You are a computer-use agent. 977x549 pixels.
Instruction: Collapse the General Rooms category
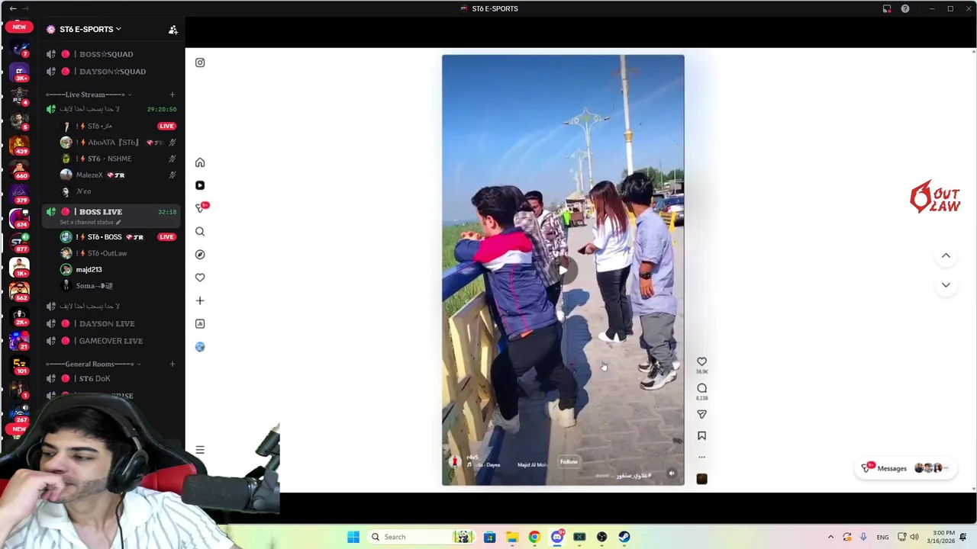[92, 364]
